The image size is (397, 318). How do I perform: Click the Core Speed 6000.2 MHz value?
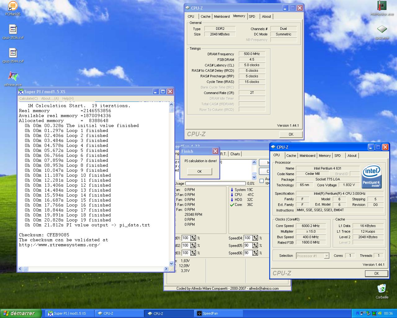click(311, 226)
